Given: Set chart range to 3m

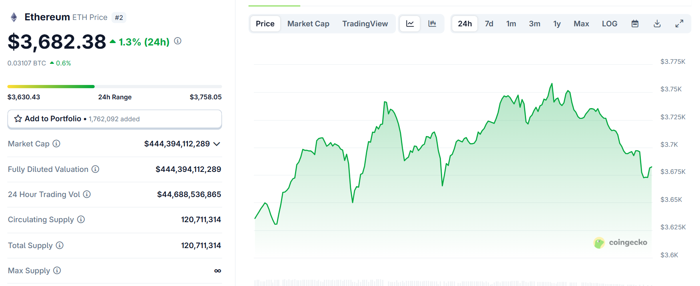Looking at the screenshot, I should pos(534,24).
